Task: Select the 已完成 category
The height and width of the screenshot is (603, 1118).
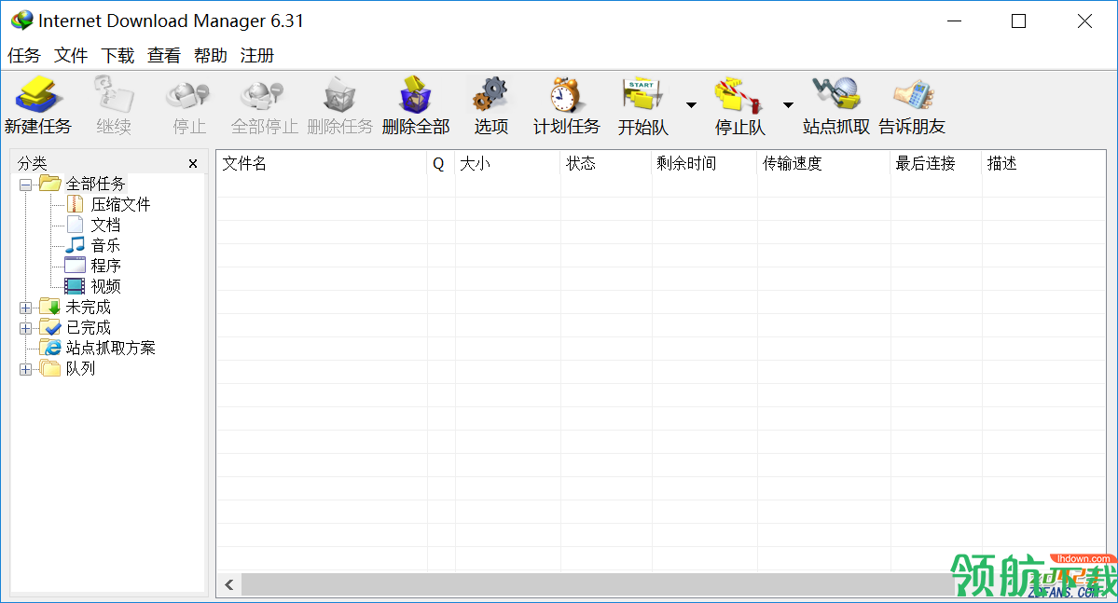Action: [x=89, y=328]
